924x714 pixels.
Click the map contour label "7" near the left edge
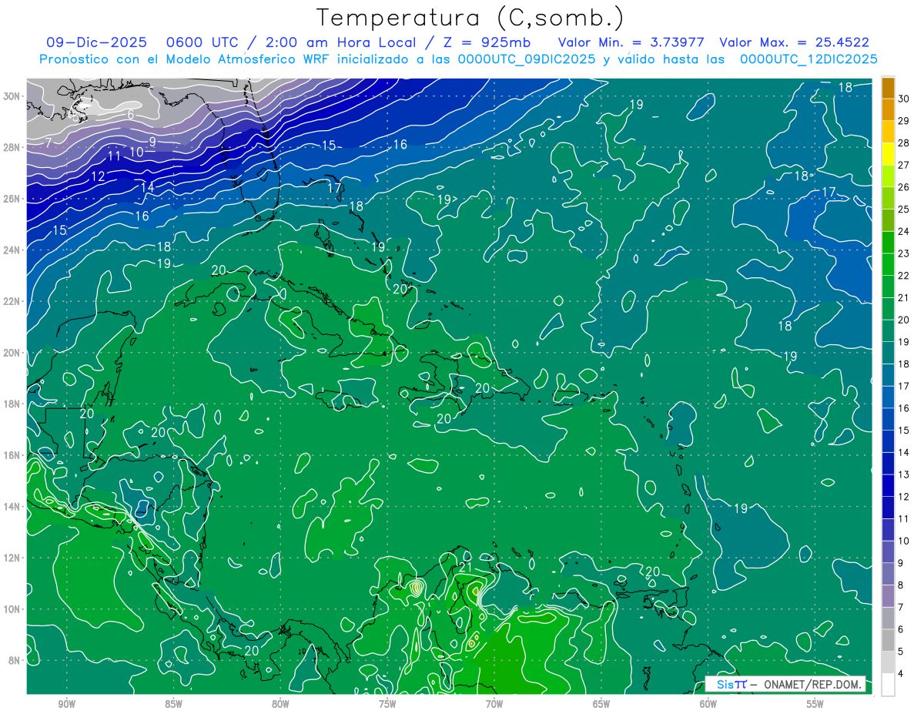(x=49, y=143)
